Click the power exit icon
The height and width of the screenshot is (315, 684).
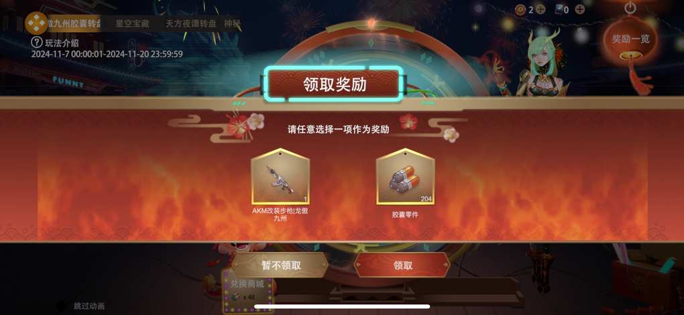tap(630, 8)
